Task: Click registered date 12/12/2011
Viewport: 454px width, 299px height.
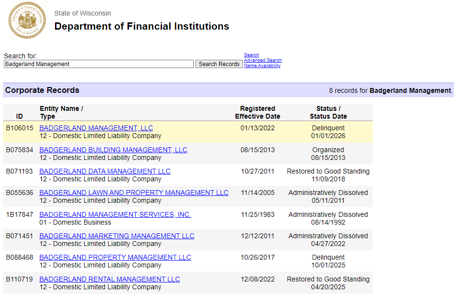Action: [x=257, y=236]
